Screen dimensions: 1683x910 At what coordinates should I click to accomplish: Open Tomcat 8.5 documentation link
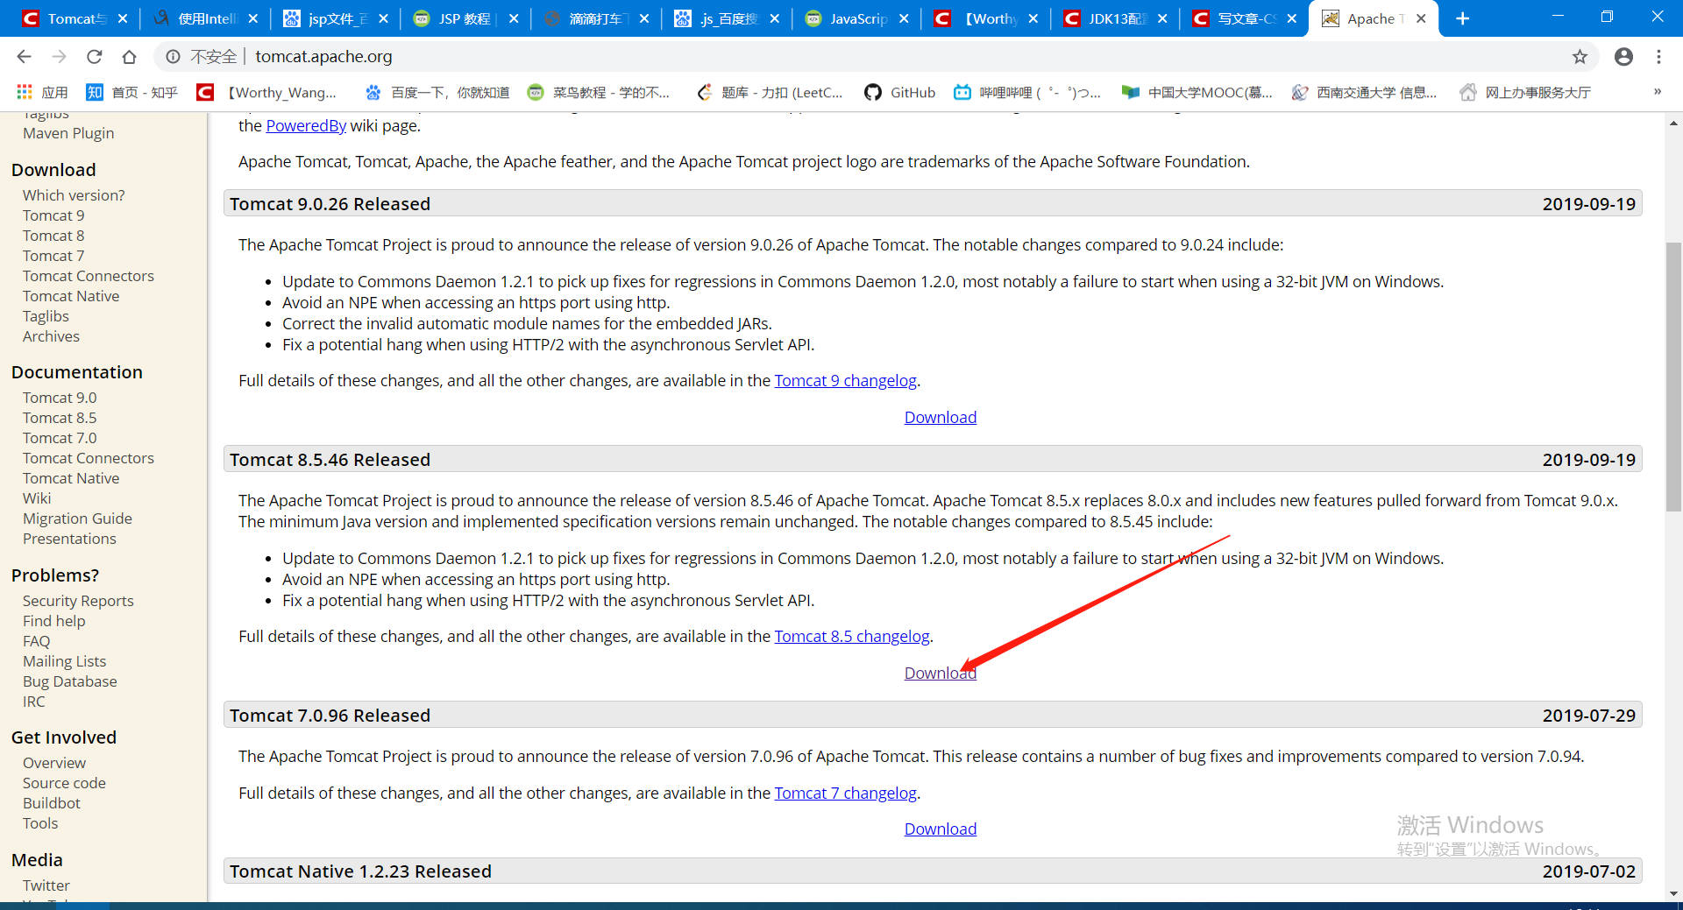pos(60,418)
